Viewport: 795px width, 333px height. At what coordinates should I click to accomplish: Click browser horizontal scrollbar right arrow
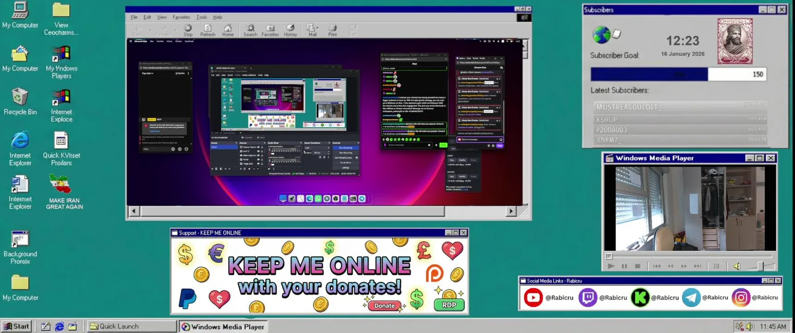tap(511, 211)
